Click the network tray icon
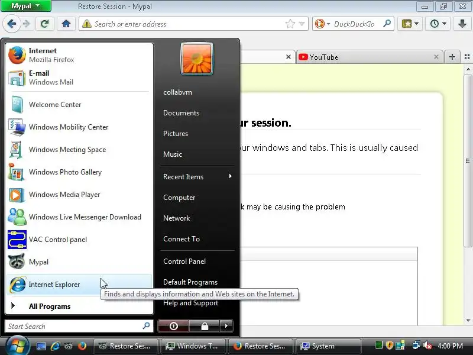Image resolution: width=473 pixels, height=355 pixels. [416, 346]
